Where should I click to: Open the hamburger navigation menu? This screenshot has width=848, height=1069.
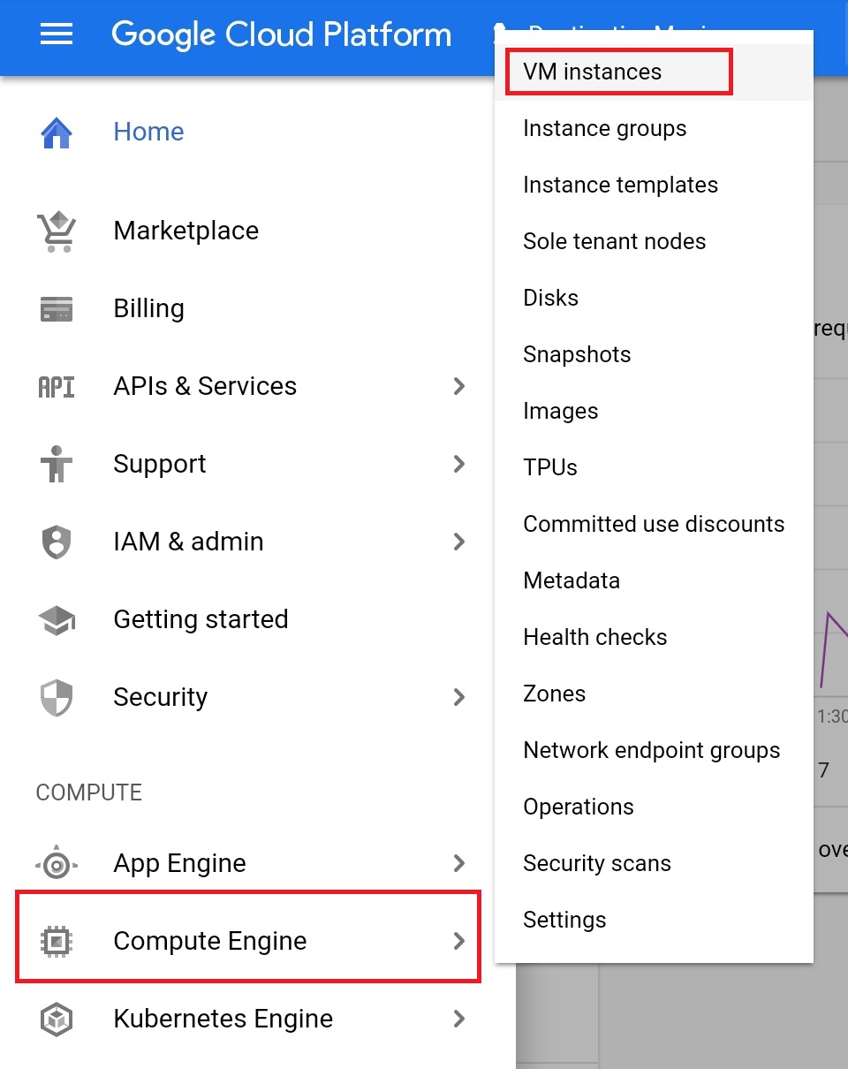point(57,34)
